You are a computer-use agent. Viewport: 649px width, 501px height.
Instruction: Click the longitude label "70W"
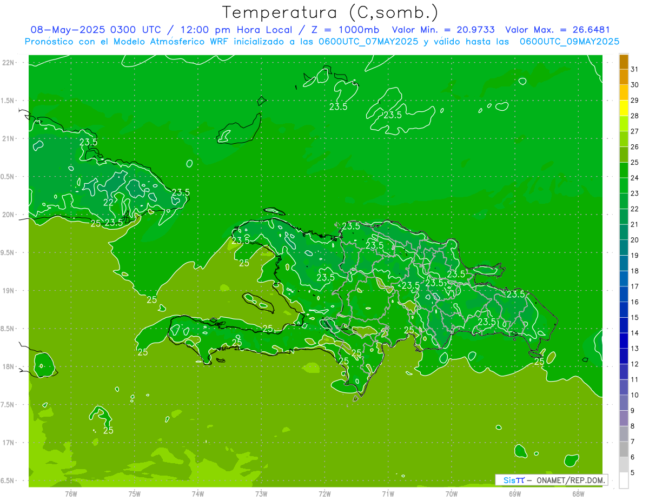[452, 493]
